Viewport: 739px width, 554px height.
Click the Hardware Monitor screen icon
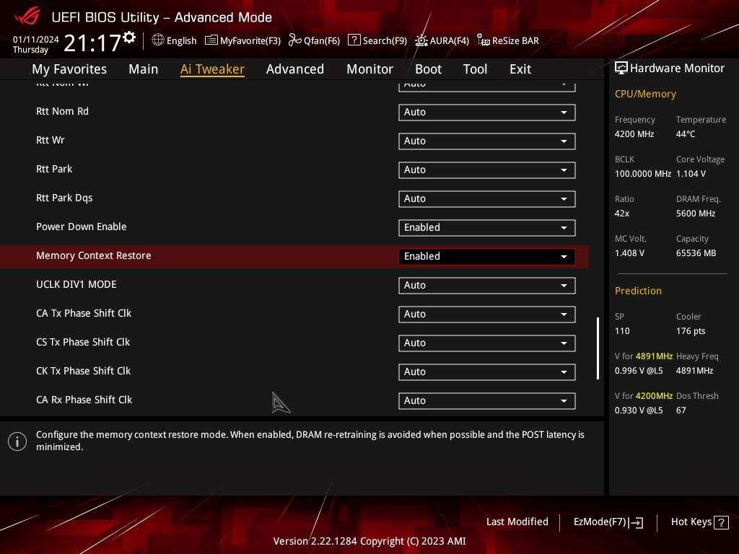[x=621, y=68]
